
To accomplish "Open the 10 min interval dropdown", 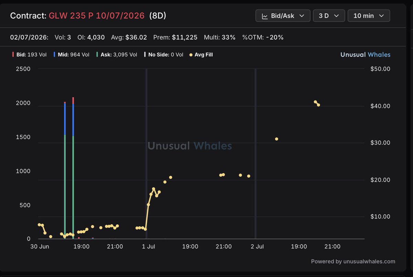I will pos(369,16).
